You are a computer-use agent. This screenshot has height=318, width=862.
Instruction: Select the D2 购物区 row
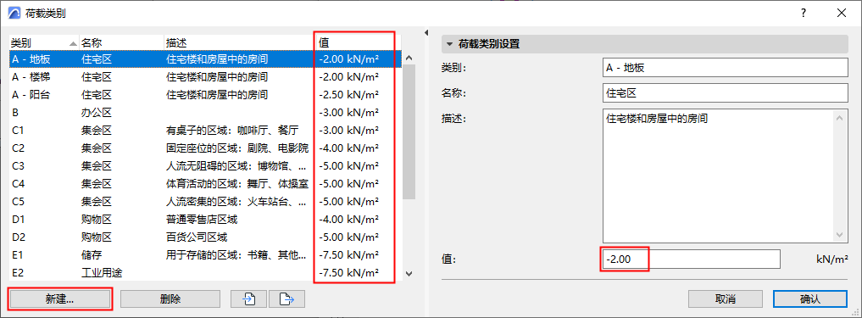[205, 237]
